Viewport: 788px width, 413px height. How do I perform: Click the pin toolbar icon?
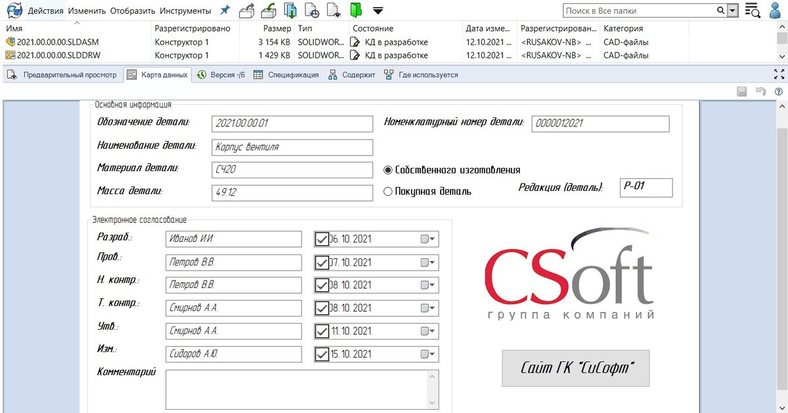(225, 10)
